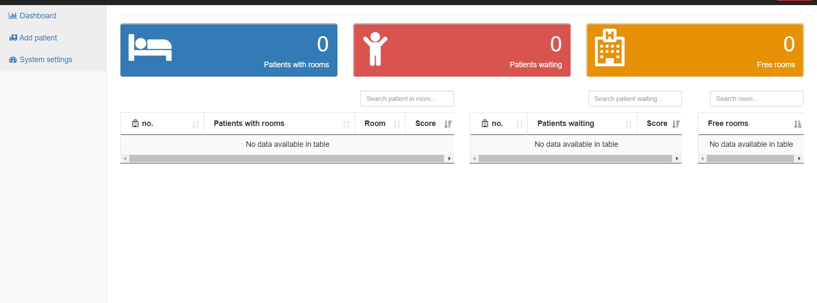Sort the Patients with rooms column
Image resolution: width=817 pixels, height=303 pixels.
[346, 124]
